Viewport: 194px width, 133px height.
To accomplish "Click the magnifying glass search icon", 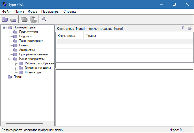I will (x=44, y=19).
